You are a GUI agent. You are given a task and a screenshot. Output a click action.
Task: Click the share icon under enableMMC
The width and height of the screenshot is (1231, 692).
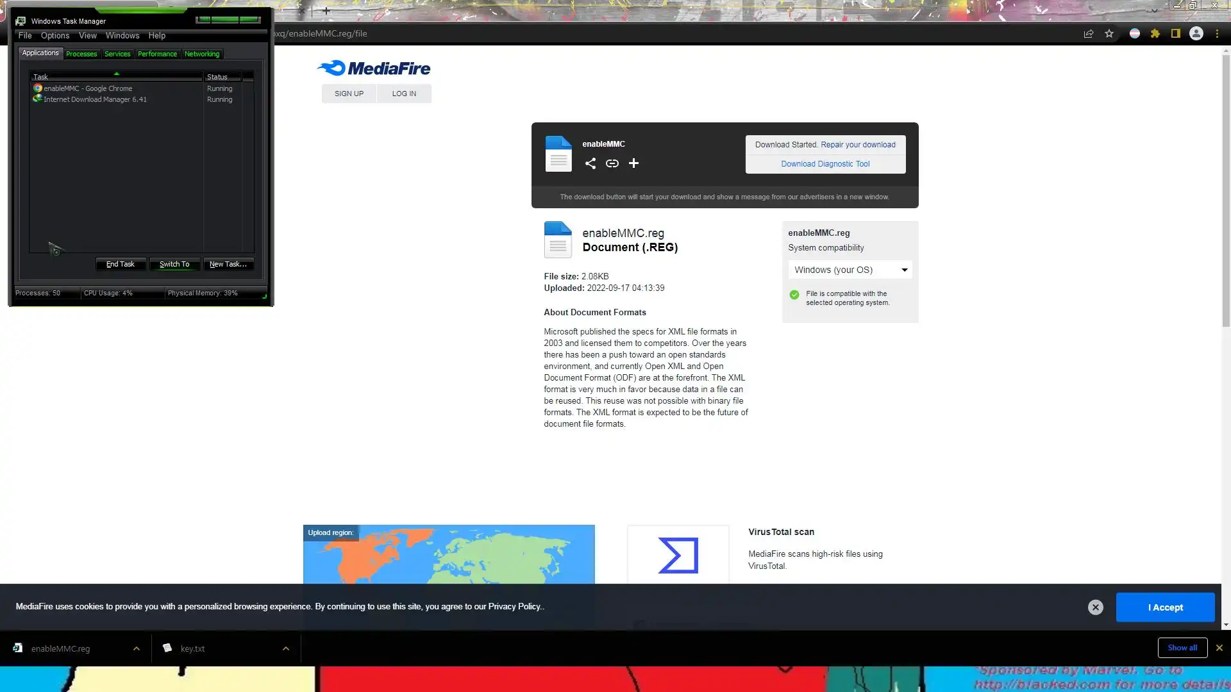click(590, 163)
